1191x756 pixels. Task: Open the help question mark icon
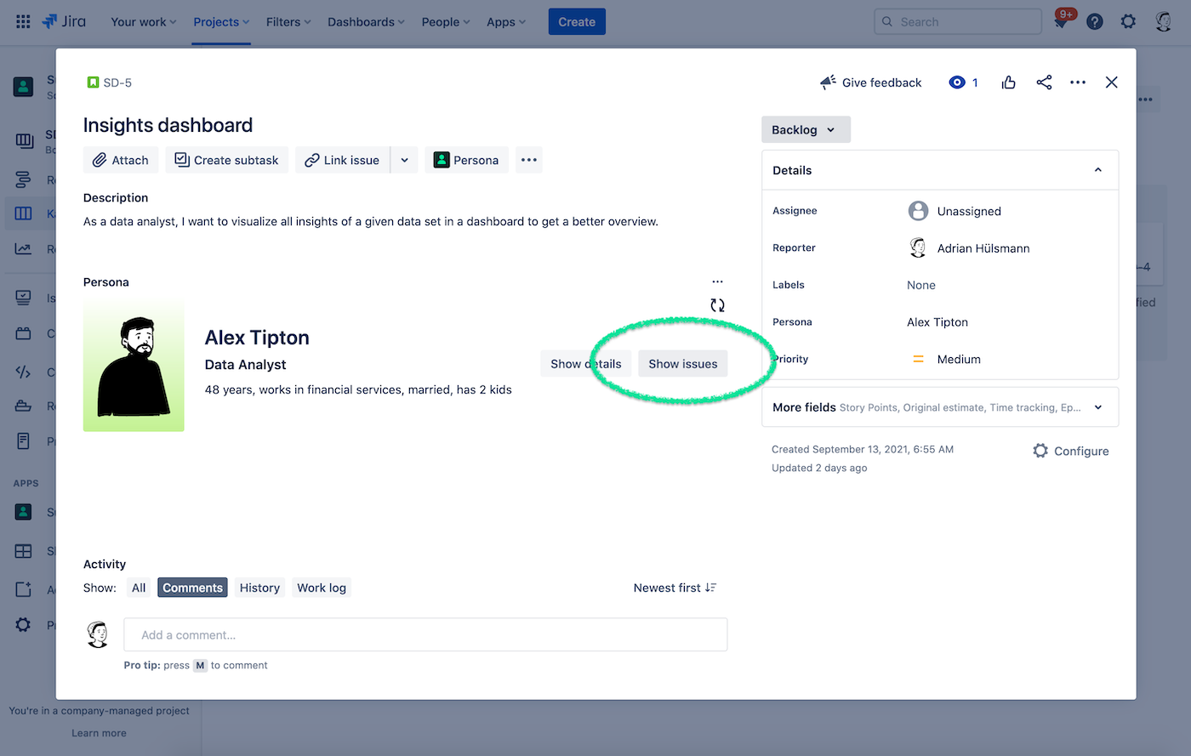[1095, 22]
